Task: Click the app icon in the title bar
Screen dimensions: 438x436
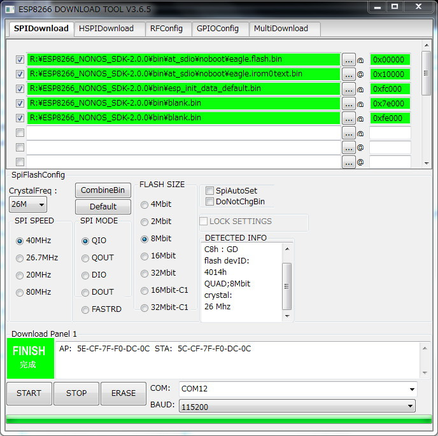Action: coord(10,9)
